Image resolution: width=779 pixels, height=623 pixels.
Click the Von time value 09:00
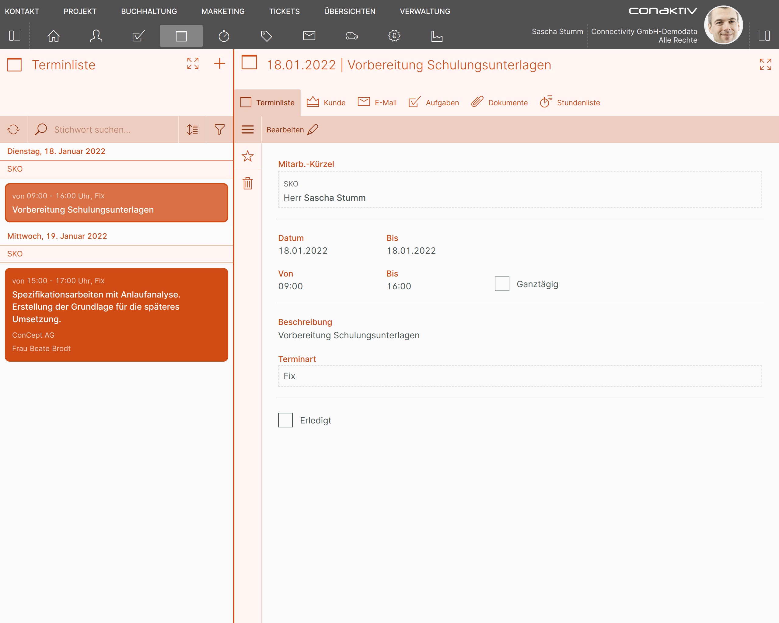[x=291, y=286]
